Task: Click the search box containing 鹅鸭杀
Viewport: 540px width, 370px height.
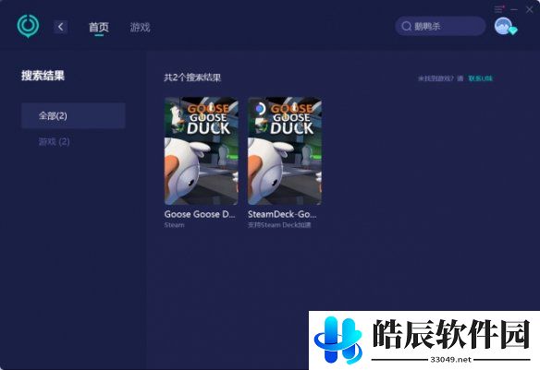Action: (440, 26)
